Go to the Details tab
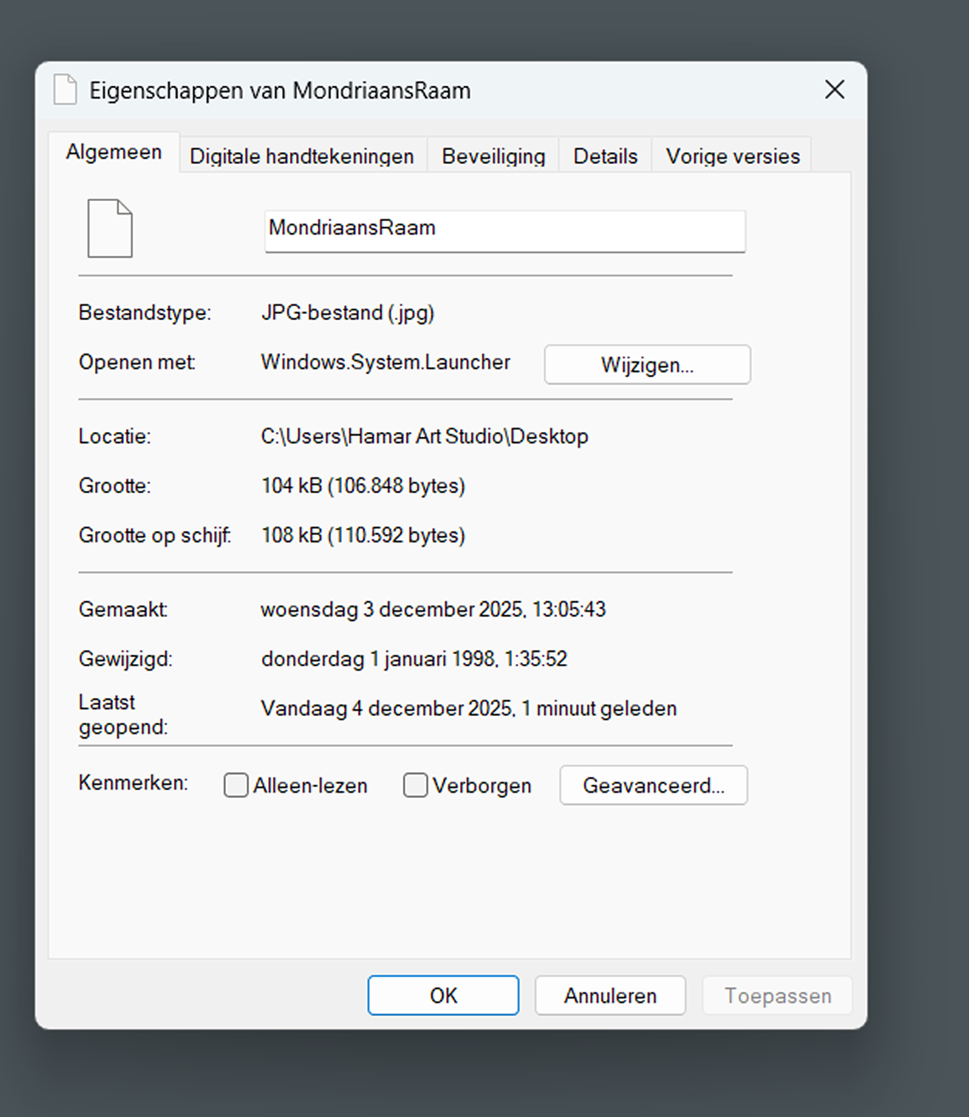969x1117 pixels. (x=605, y=156)
